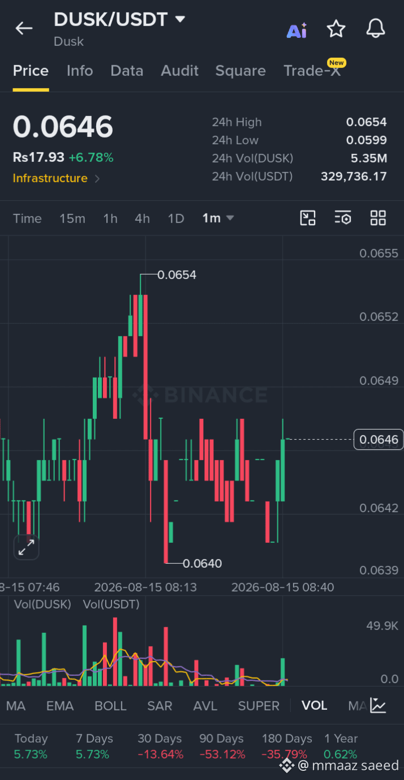Click the Rs17.93 converted price
404x780 pixels.
[38, 157]
